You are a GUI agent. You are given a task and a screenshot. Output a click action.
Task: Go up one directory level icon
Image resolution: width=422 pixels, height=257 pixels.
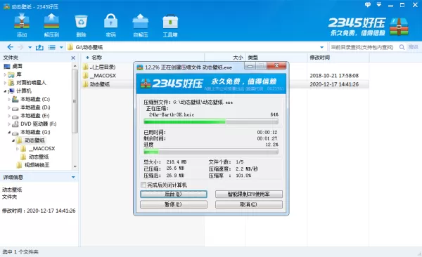pyautogui.click(x=39, y=47)
